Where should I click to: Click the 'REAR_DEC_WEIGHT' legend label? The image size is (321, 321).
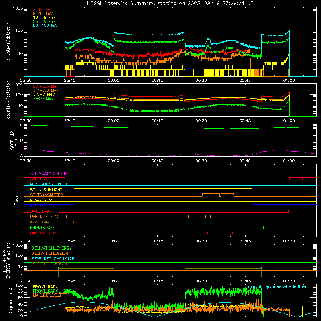tap(49, 264)
